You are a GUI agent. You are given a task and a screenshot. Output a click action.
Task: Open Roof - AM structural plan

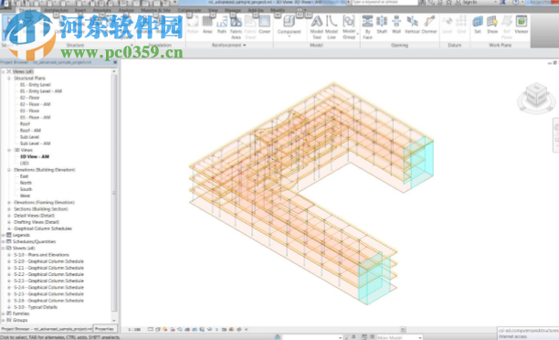click(x=30, y=131)
